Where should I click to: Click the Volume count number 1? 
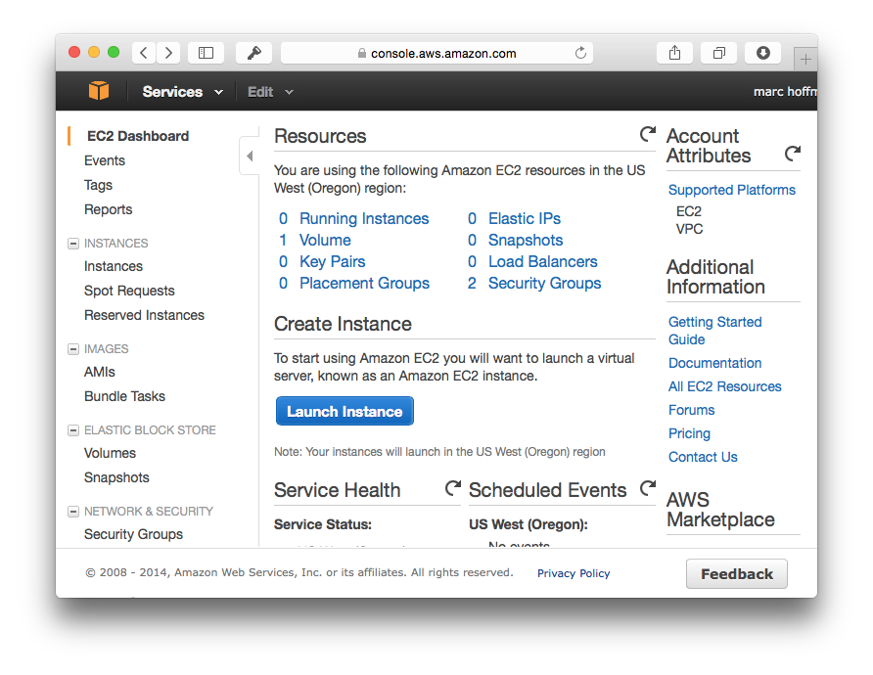[283, 241]
